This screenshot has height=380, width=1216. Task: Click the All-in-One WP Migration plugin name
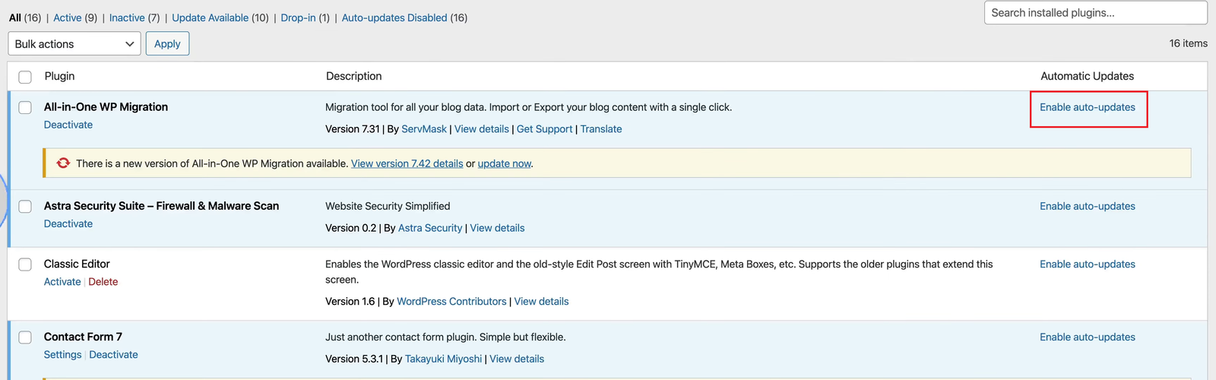tap(106, 107)
